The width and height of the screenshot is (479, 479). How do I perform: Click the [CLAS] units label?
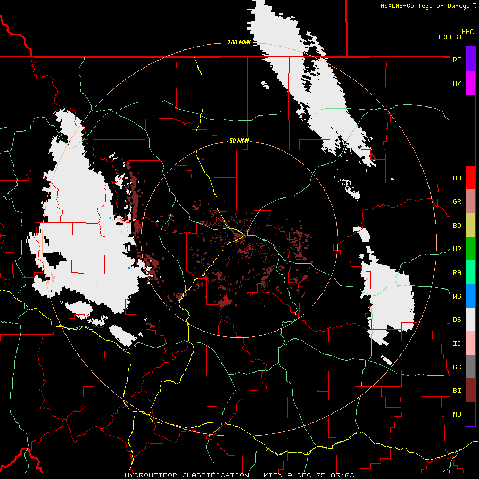[450, 37]
